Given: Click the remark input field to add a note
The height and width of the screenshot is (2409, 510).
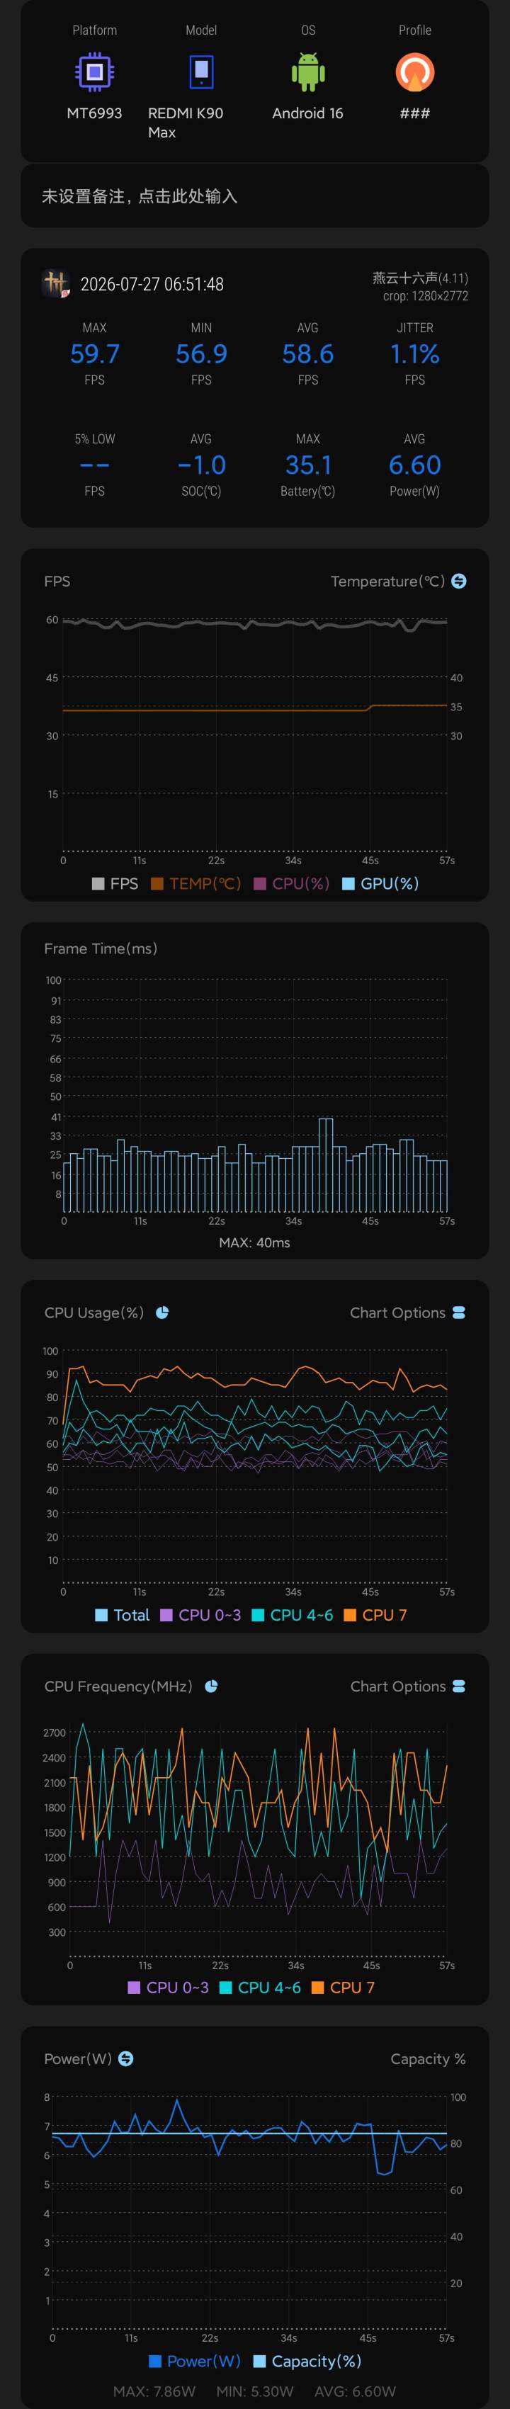Looking at the screenshot, I should (254, 195).
